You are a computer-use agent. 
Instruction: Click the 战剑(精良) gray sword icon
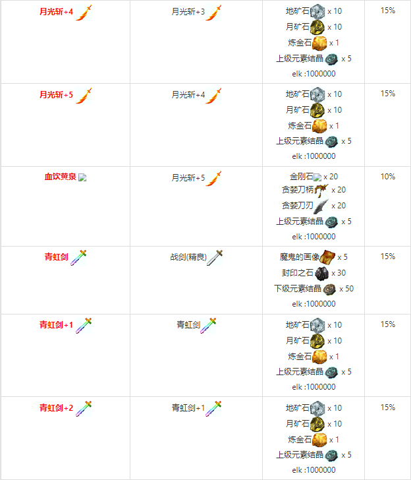tap(215, 257)
